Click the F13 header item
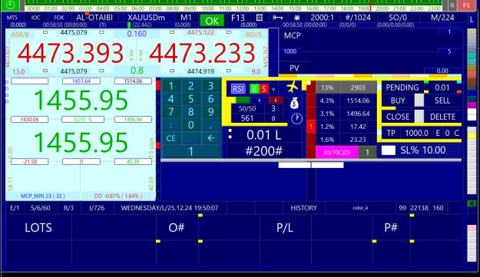 238,18
